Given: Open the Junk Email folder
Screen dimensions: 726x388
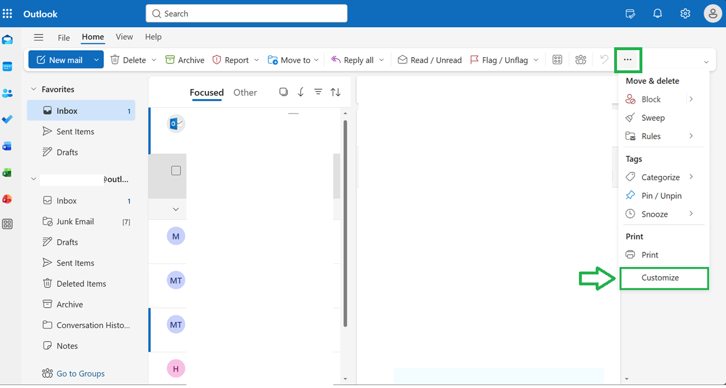Looking at the screenshot, I should tap(81, 221).
